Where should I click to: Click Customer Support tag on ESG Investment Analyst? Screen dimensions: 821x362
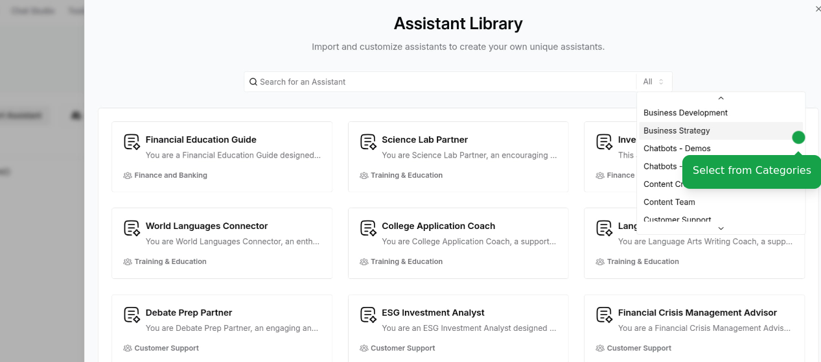(403, 348)
